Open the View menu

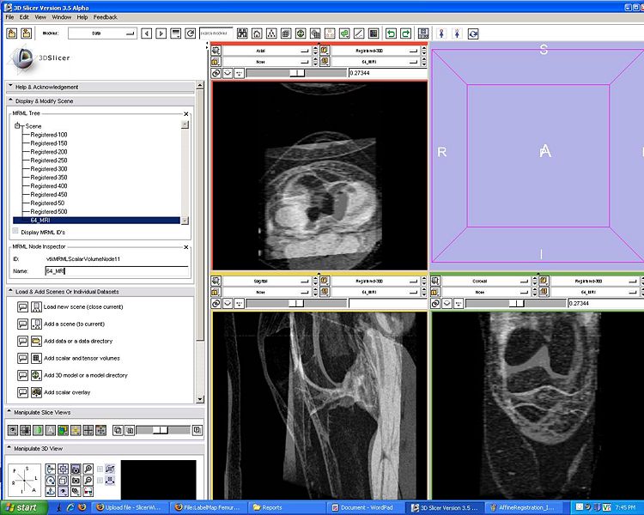point(39,17)
